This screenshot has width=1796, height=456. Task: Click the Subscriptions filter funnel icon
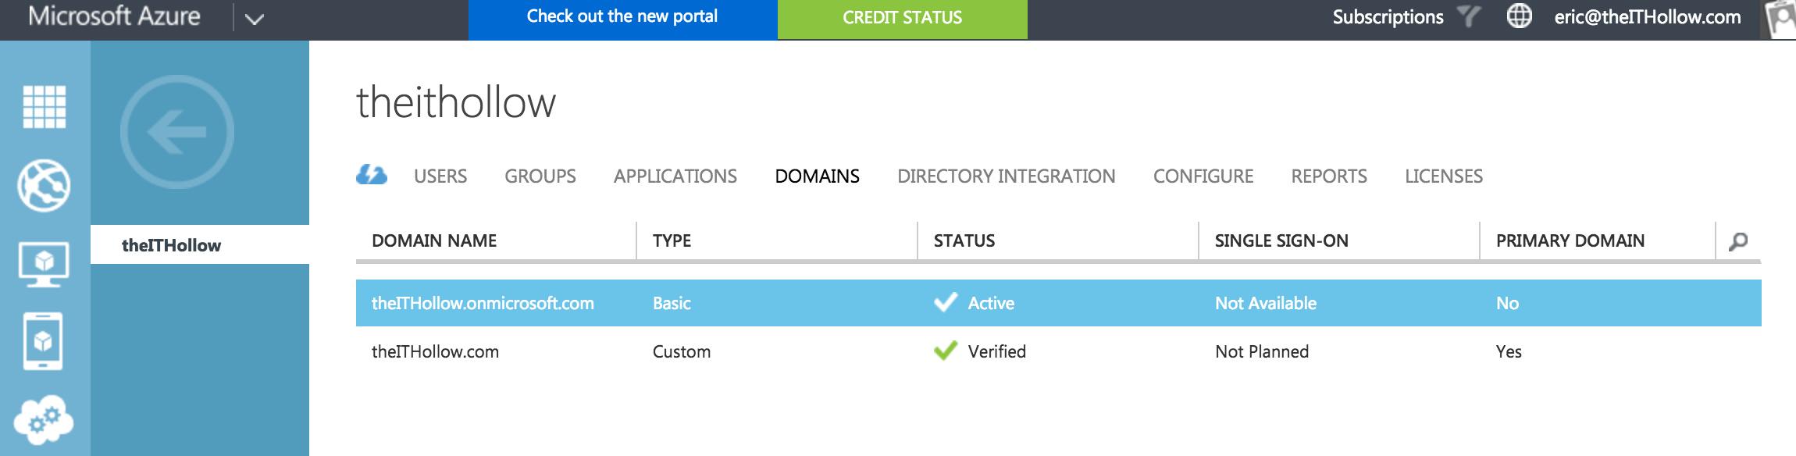tap(1469, 16)
